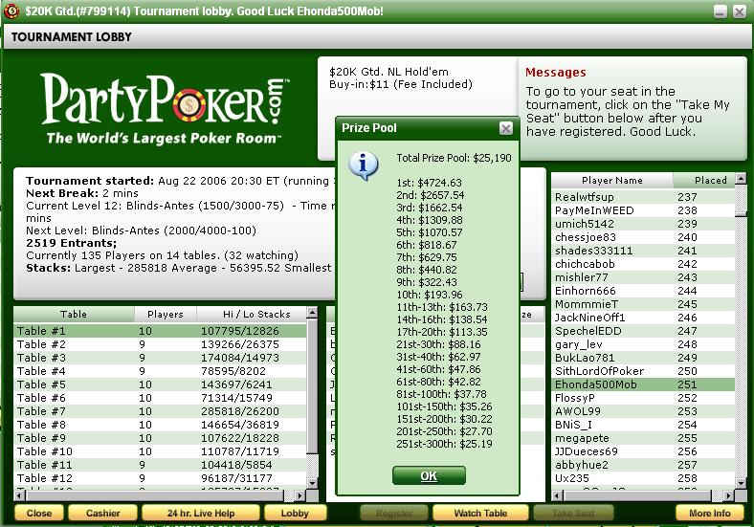Select player JackNineOff1
This screenshot has width=754, height=527.
[643, 318]
